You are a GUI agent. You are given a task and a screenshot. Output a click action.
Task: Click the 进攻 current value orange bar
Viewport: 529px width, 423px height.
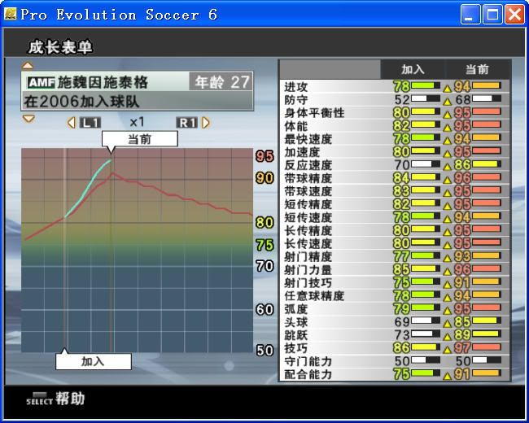click(x=487, y=86)
